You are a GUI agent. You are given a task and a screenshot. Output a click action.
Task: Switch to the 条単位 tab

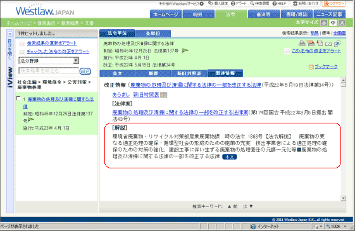(153, 34)
